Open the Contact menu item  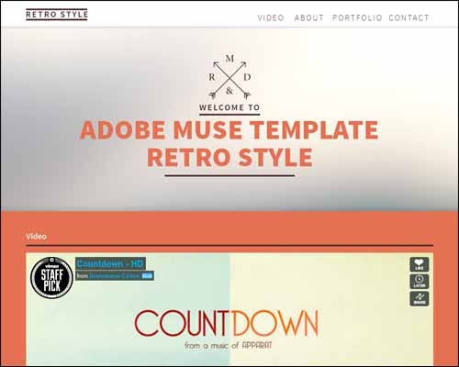[409, 18]
